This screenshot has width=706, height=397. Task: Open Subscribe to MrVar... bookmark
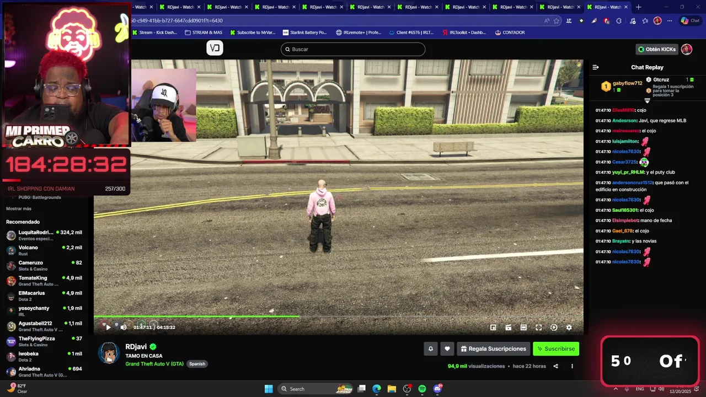[253, 33]
